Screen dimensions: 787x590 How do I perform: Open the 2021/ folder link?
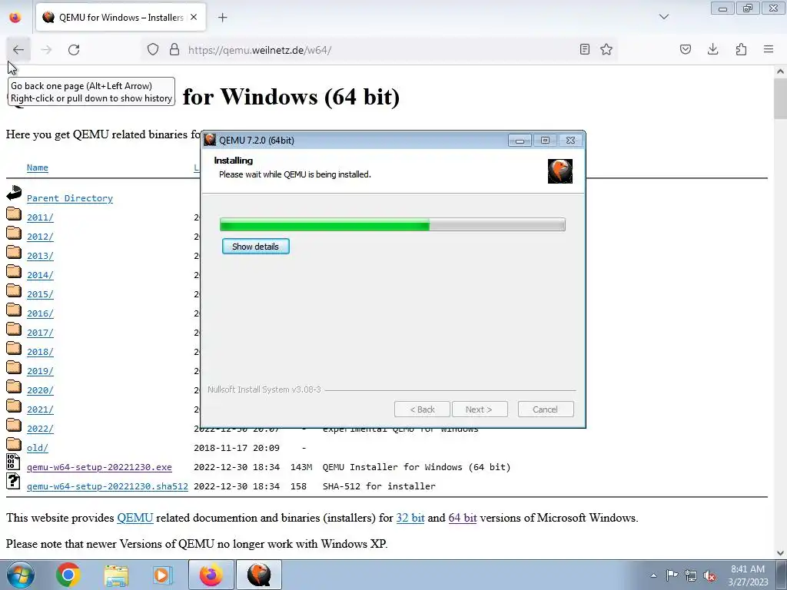pos(40,409)
